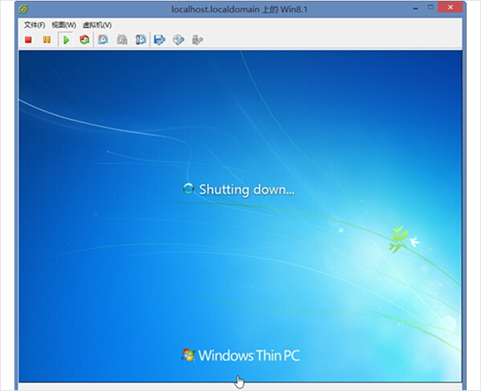Close the Win8.1 console window
The height and width of the screenshot is (391, 481).
click(450, 7)
